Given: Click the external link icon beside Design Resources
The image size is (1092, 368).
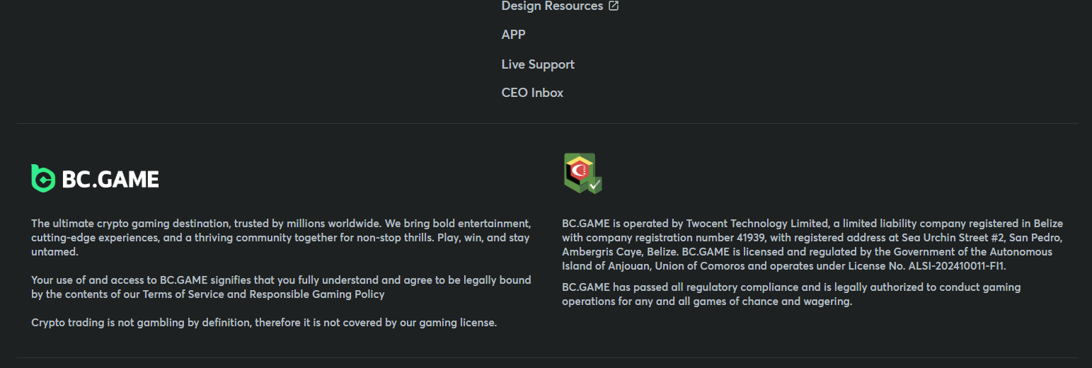Looking at the screenshot, I should point(614,6).
